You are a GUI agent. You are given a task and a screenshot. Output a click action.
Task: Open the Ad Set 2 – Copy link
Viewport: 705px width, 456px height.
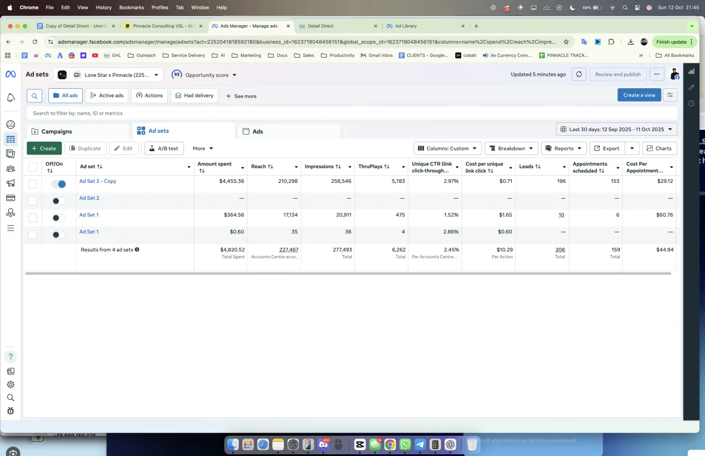(98, 182)
